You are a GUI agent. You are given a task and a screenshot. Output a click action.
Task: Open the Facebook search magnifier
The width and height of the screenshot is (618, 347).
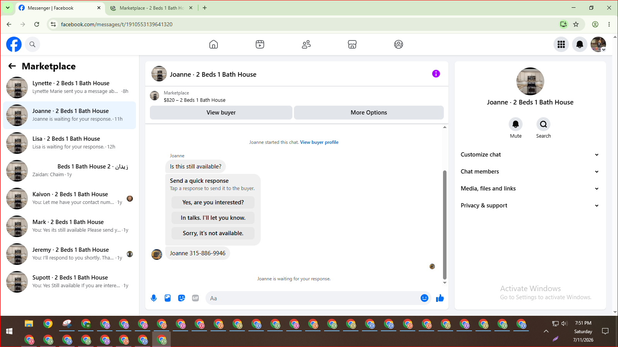(32, 44)
